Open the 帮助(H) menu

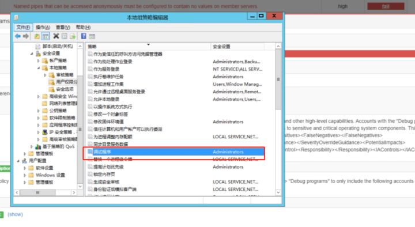click(x=83, y=27)
